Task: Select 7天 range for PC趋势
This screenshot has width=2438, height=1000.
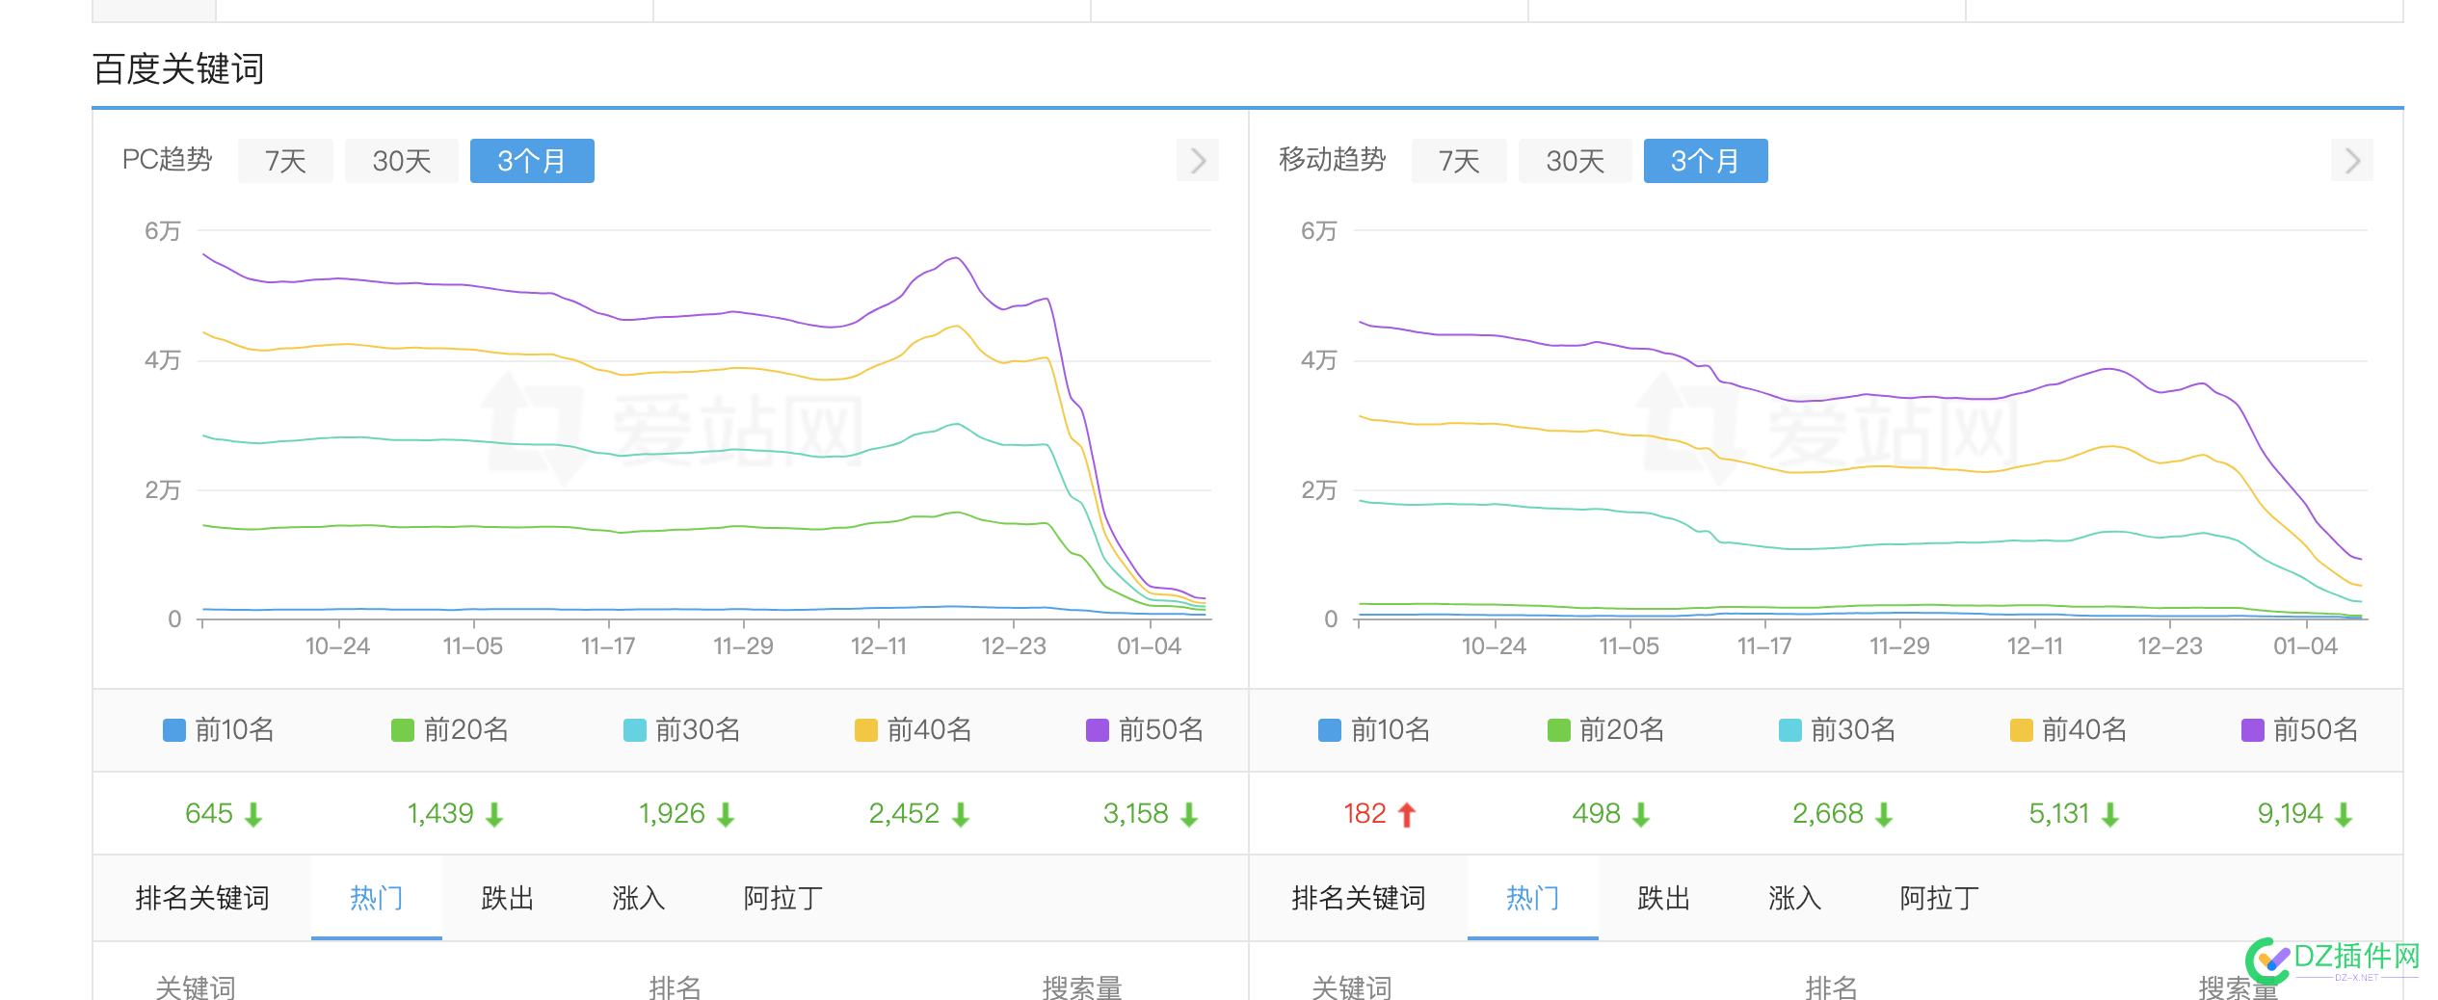Action: coord(285,161)
